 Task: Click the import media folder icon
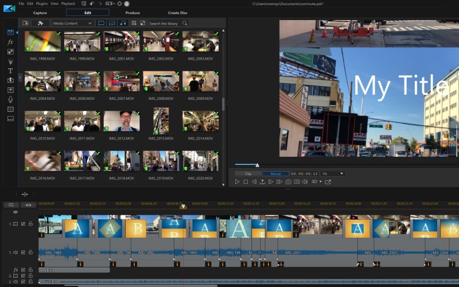[25, 23]
